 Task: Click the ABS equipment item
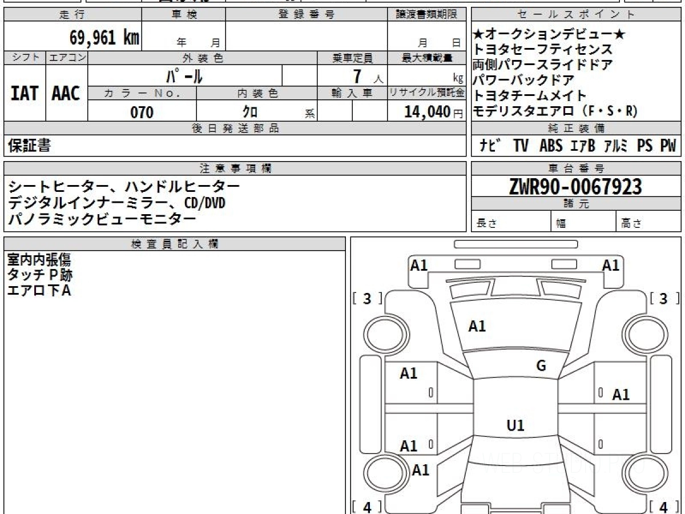click(551, 146)
